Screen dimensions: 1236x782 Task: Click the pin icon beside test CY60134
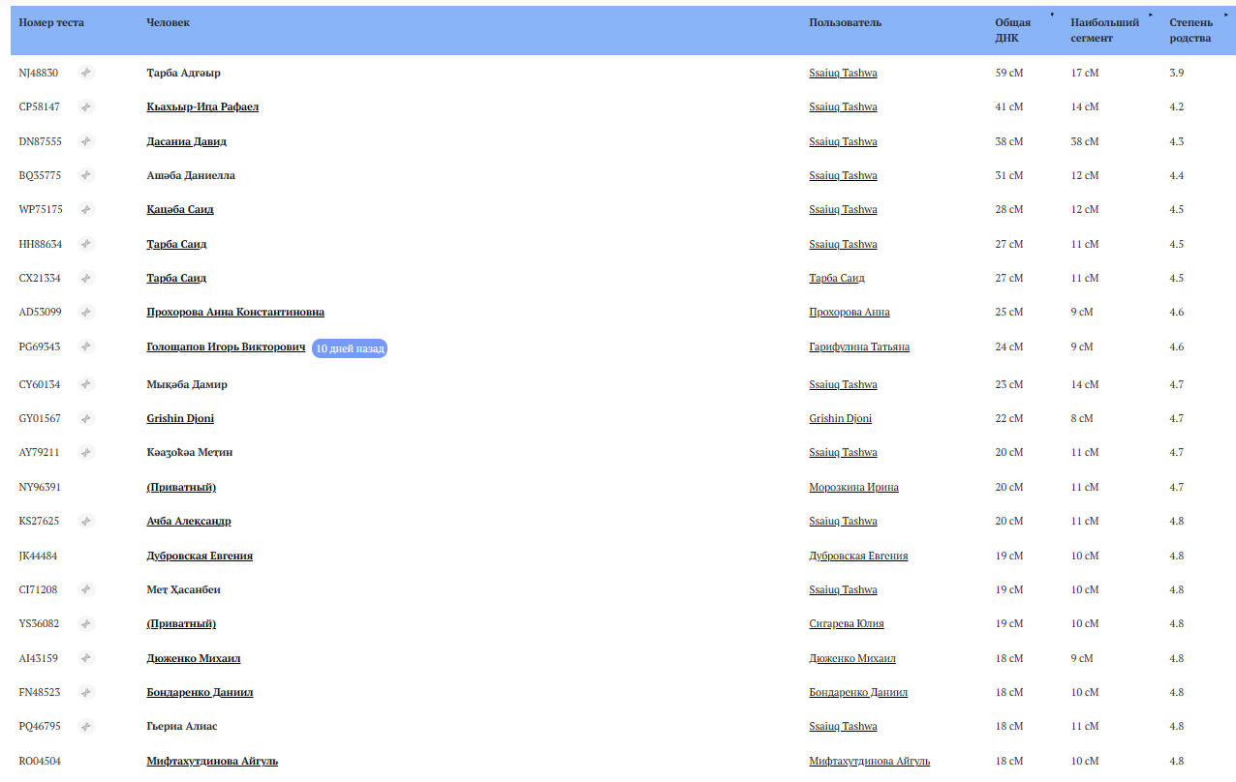(x=86, y=384)
